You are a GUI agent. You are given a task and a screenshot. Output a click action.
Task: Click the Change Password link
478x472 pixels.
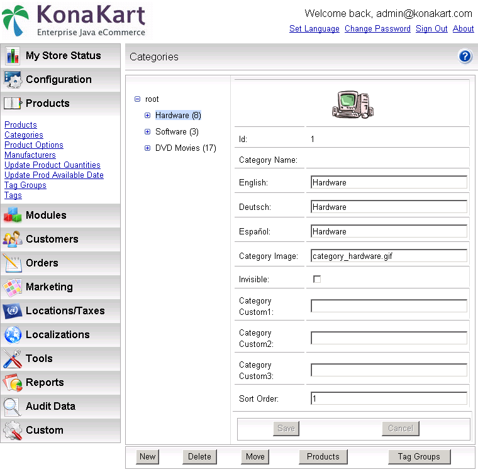(x=378, y=29)
